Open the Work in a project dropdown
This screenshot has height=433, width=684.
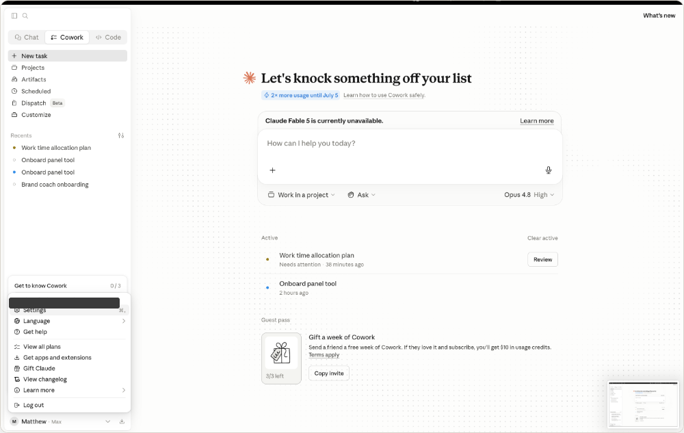301,195
